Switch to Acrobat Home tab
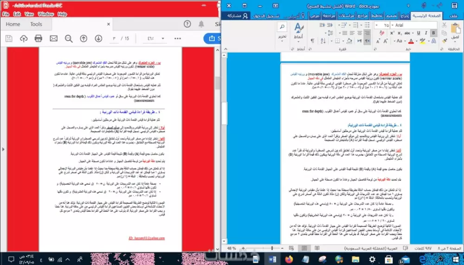464x265 pixels. (x=13, y=24)
